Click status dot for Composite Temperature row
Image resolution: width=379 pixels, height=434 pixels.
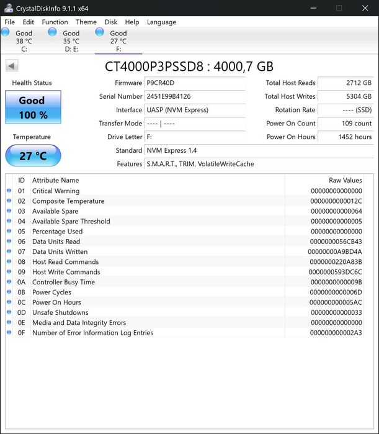click(x=9, y=201)
